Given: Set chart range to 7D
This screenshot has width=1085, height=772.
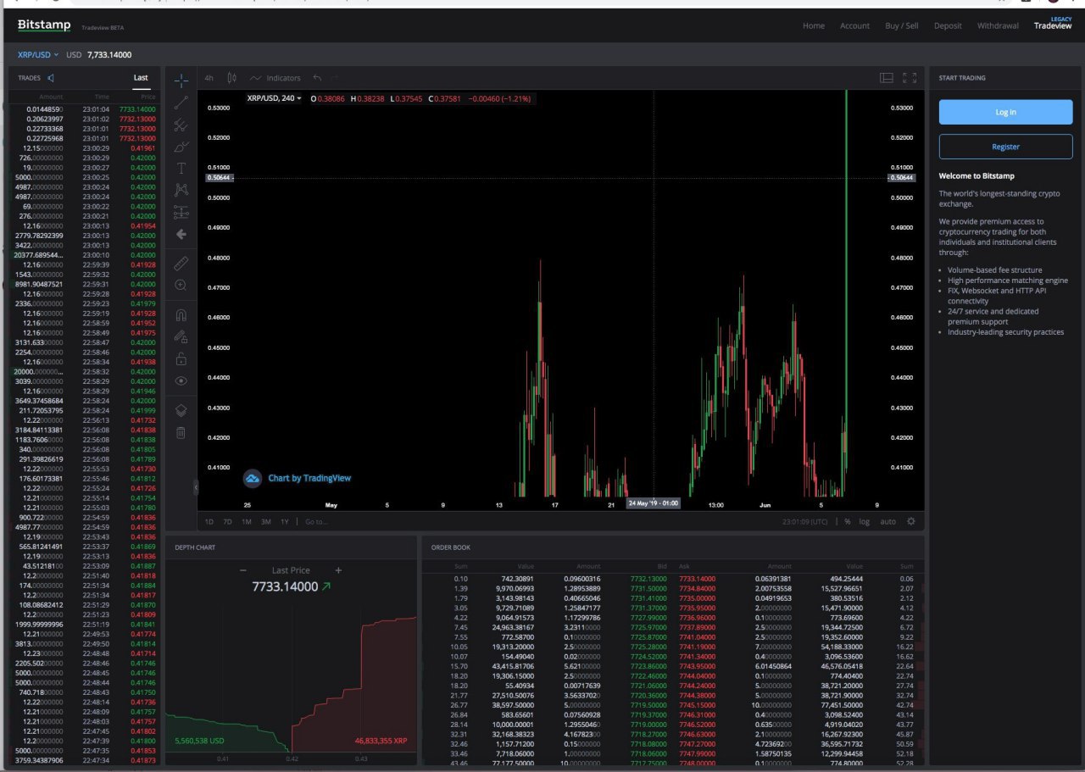Looking at the screenshot, I should coord(227,521).
